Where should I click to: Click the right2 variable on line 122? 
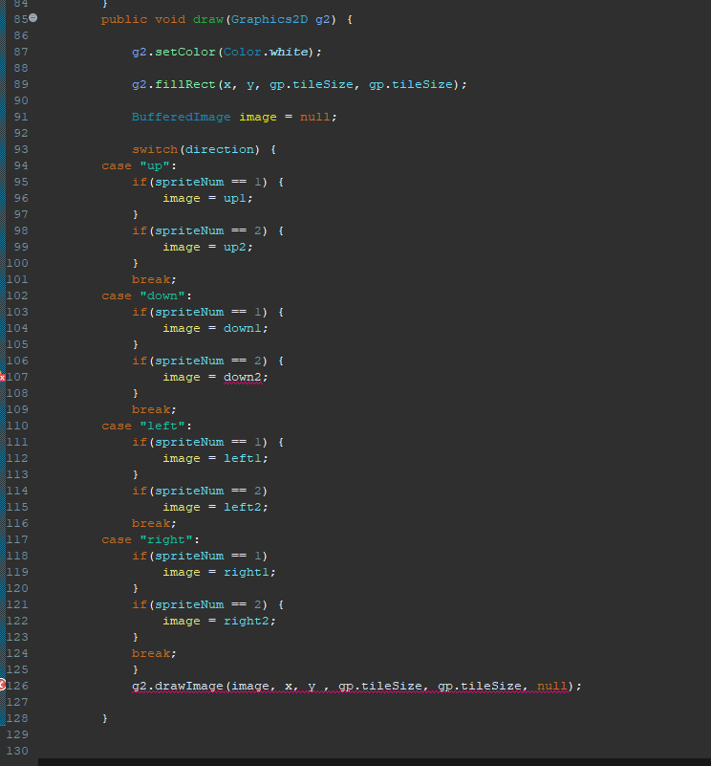point(248,621)
